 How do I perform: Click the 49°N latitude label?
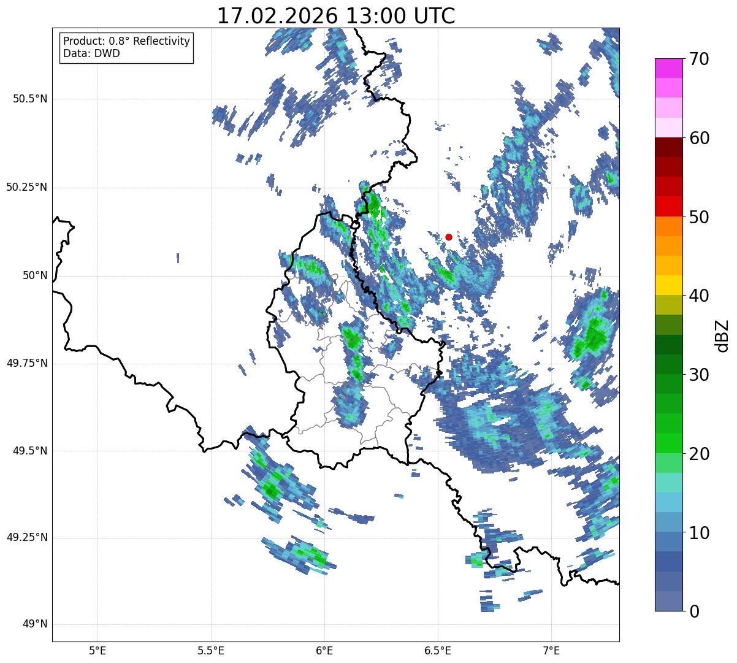tap(35, 624)
